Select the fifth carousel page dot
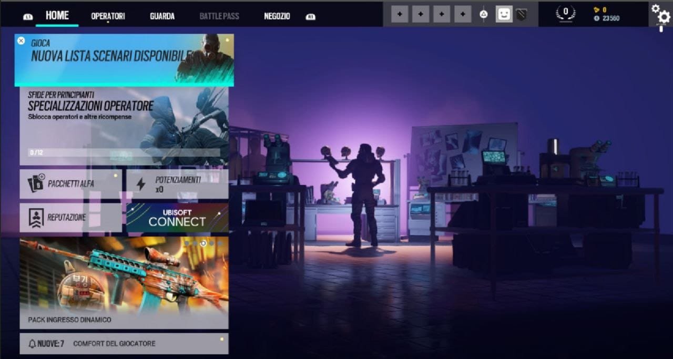The height and width of the screenshot is (359, 673). click(220, 243)
